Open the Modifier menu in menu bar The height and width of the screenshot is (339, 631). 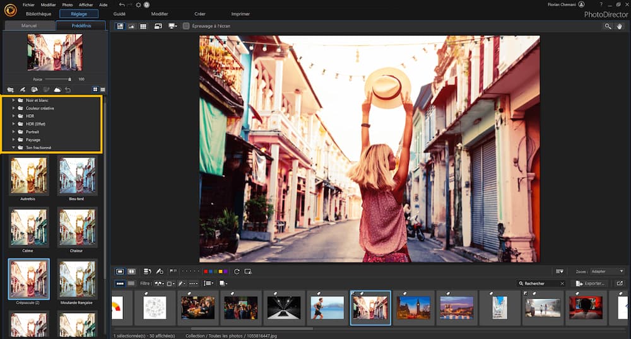[x=49, y=5]
